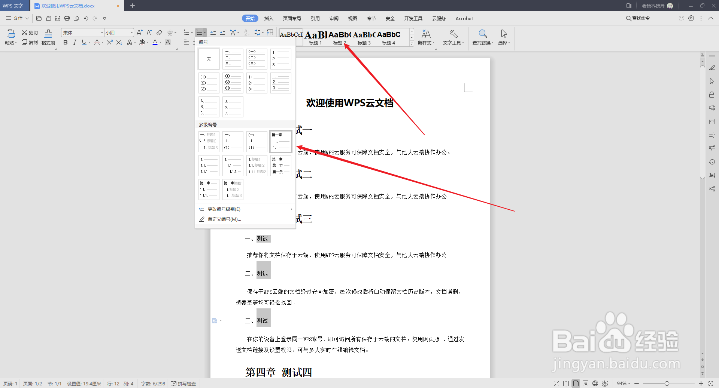Save the document with the Save icon

(48, 18)
